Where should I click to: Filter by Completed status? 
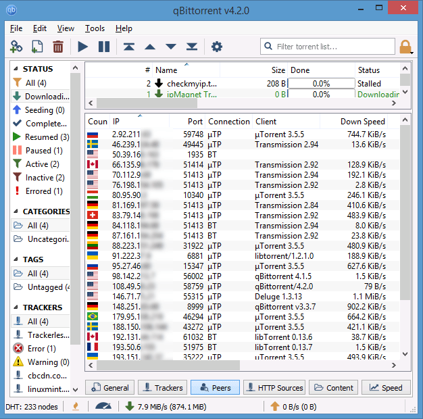[41, 123]
